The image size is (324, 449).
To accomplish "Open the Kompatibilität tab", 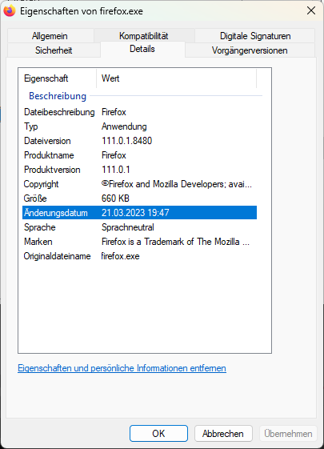I will click(144, 36).
